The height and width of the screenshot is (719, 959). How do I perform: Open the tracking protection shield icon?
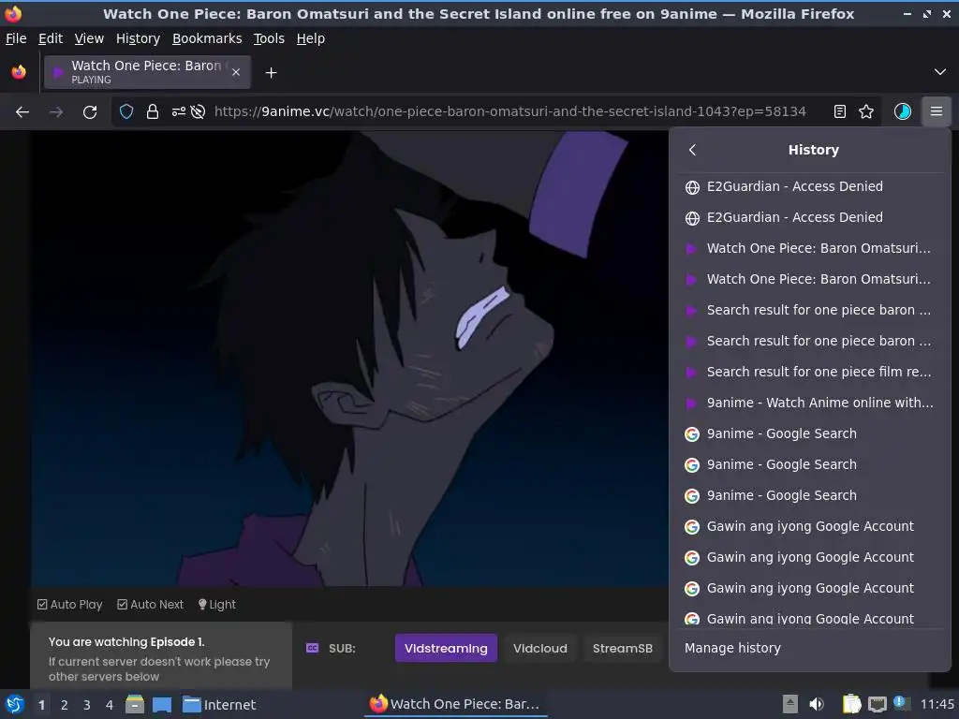[x=126, y=111]
